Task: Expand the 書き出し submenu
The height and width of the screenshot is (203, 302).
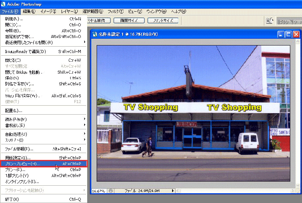Action: click(85, 125)
